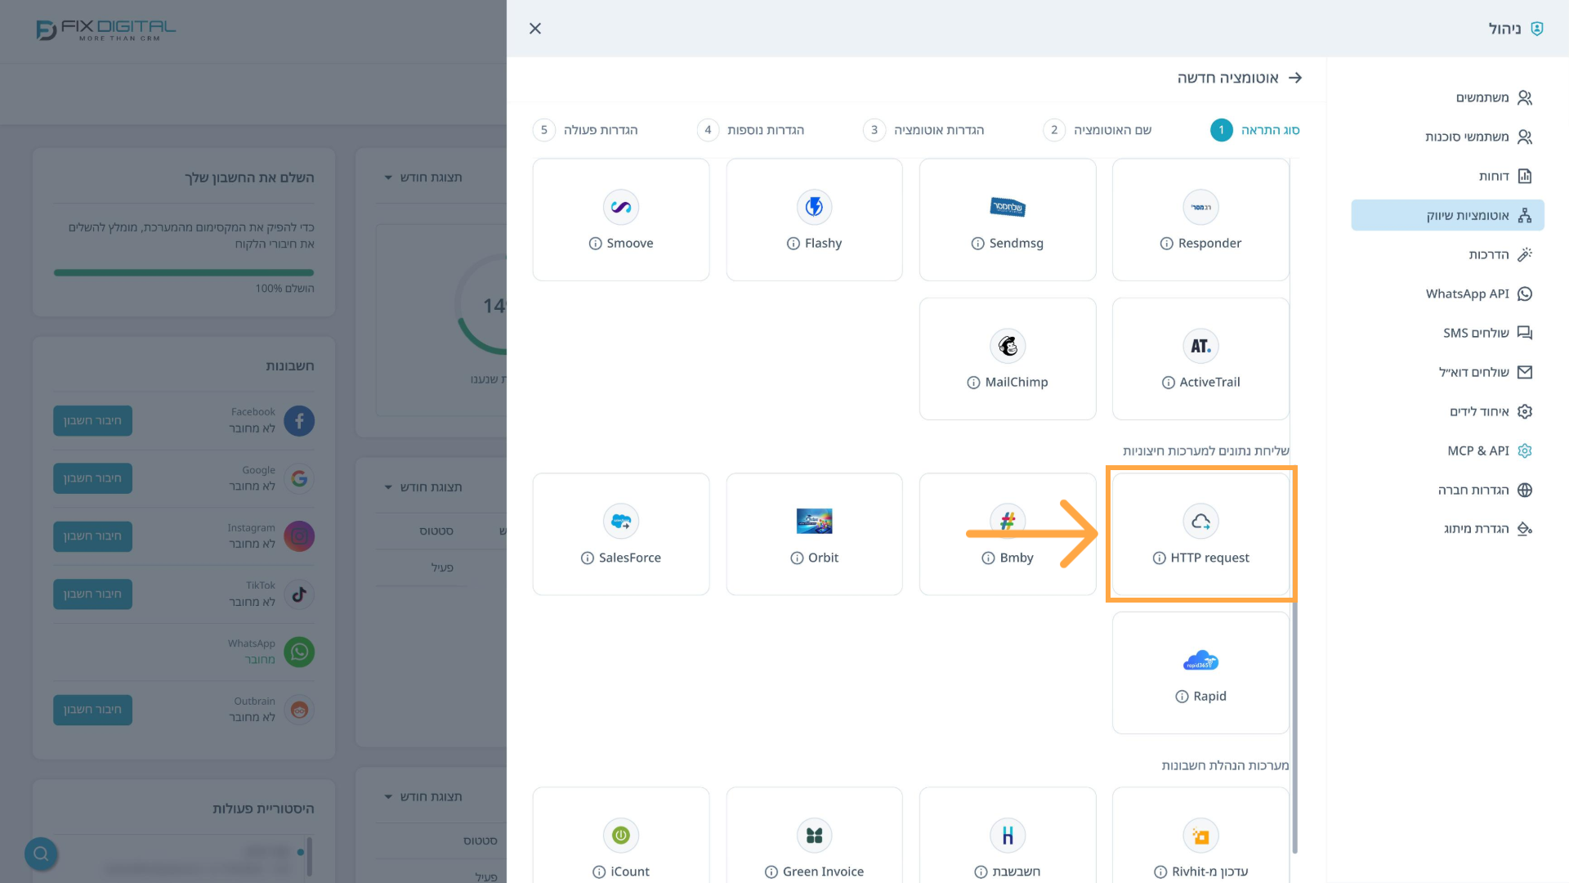This screenshot has height=883, width=1569.
Task: Open the search bubble at bottom-left
Action: coord(41,854)
